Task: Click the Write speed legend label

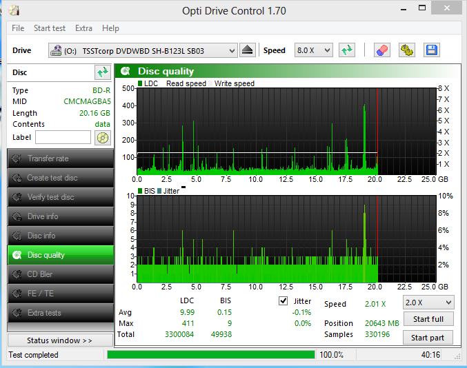Action: coord(235,83)
